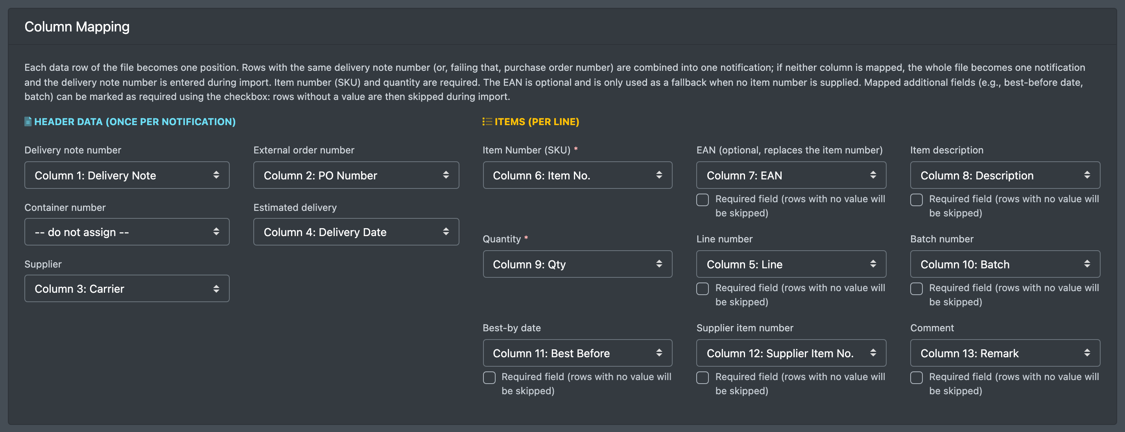The image size is (1125, 432).
Task: Click 'EAN (optional, replaces the item number)' label
Action: 789,150
